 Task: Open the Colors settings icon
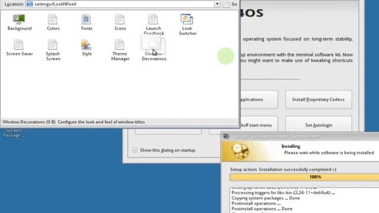click(53, 22)
